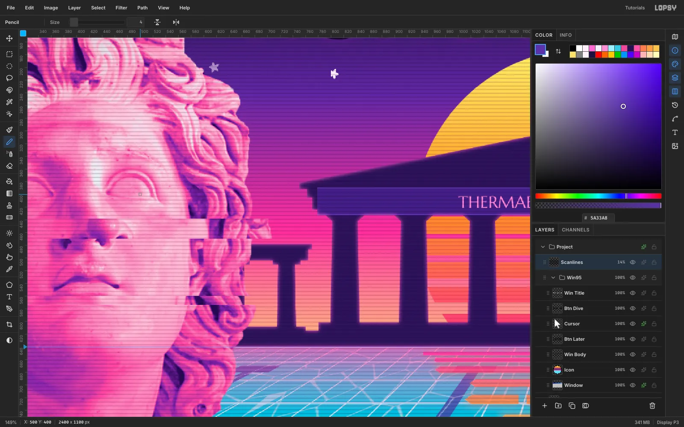Create a new layer group folder
This screenshot has height=427, width=684.
pyautogui.click(x=558, y=406)
